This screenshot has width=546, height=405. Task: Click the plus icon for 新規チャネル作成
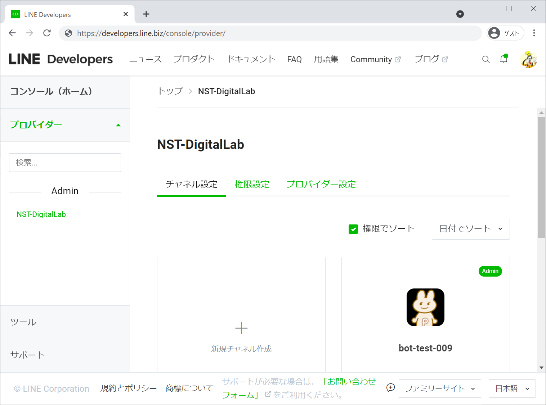click(241, 328)
